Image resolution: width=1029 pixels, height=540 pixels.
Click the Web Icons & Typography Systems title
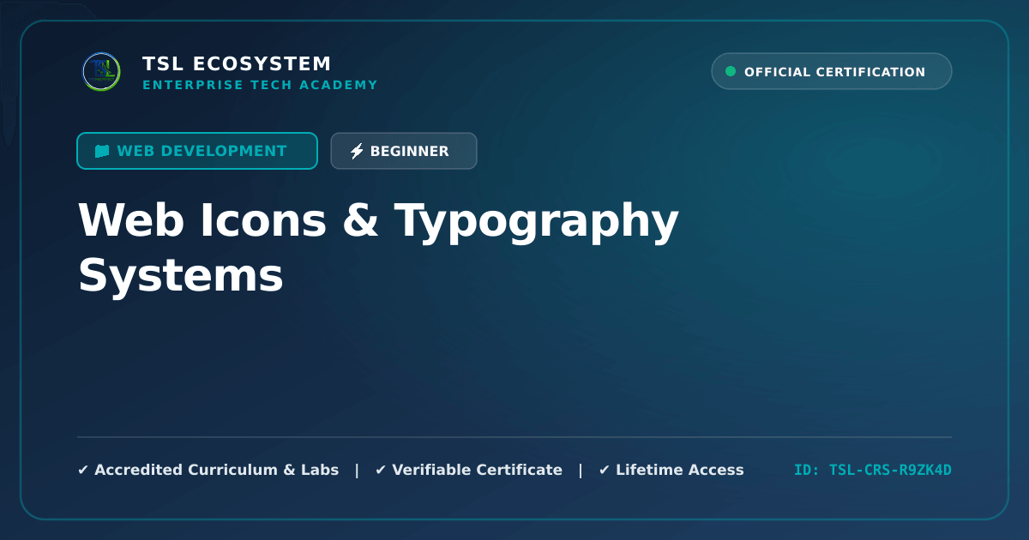[x=378, y=248]
